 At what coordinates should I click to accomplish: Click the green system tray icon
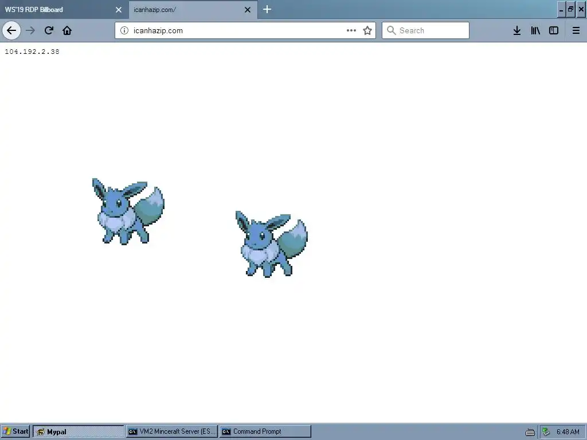(x=546, y=432)
